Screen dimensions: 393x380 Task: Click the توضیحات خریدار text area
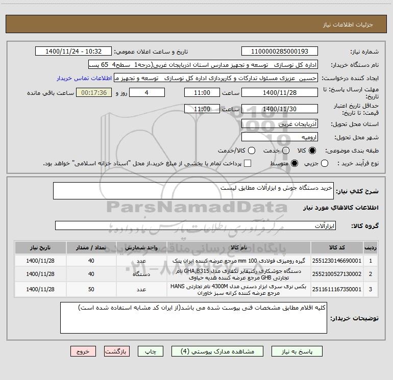pos(193,318)
